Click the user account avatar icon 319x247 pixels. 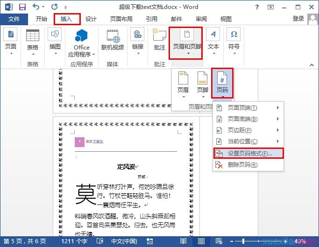tap(312, 19)
